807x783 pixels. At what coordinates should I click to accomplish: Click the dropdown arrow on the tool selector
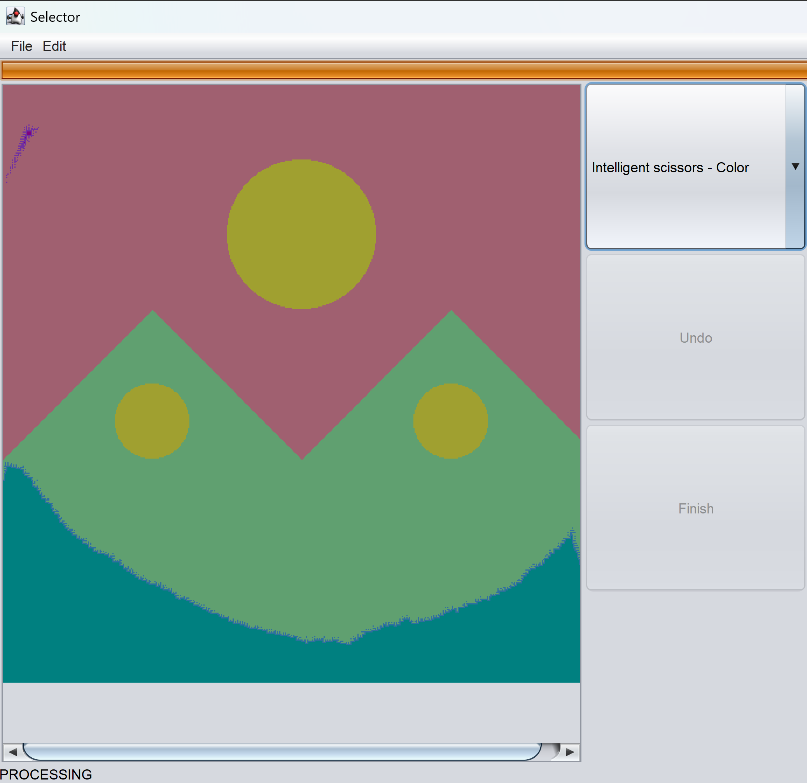click(795, 167)
